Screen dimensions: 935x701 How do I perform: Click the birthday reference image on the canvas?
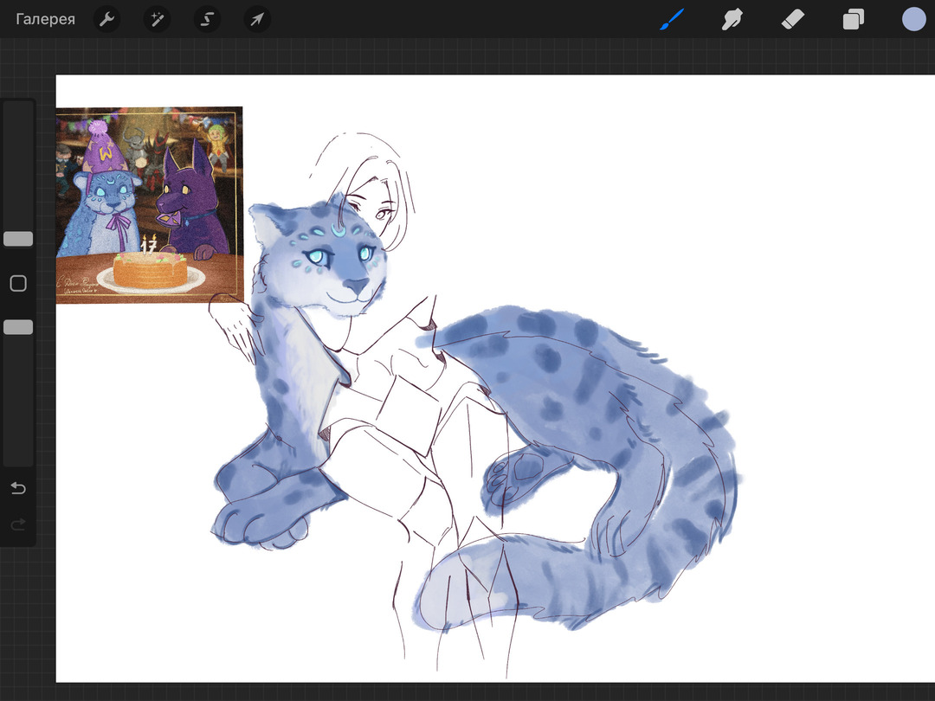tap(149, 205)
